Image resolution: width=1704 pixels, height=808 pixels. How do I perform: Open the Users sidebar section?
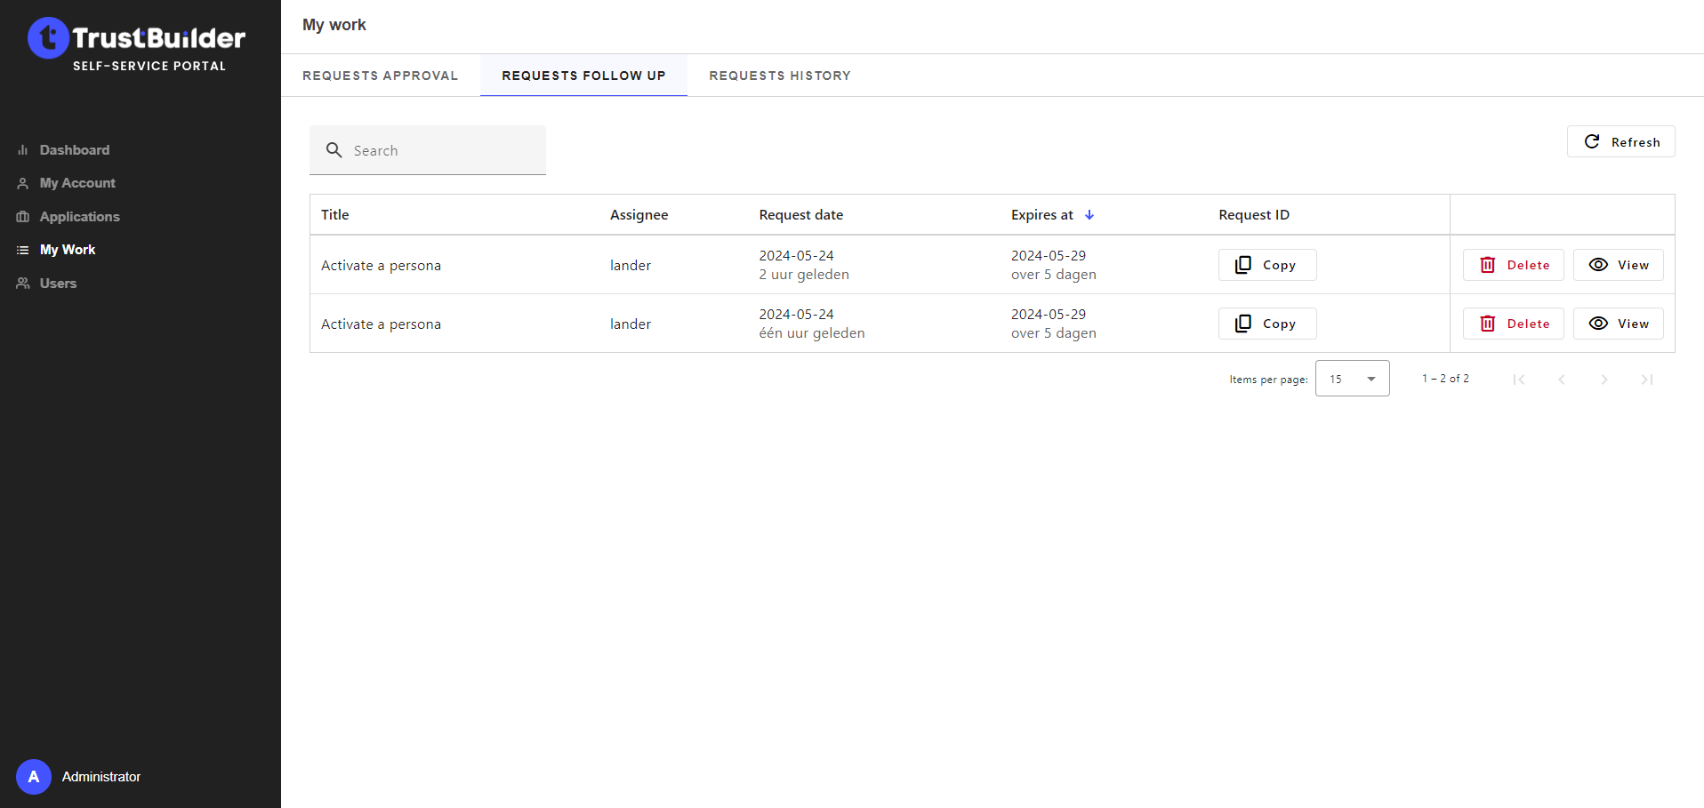click(58, 284)
